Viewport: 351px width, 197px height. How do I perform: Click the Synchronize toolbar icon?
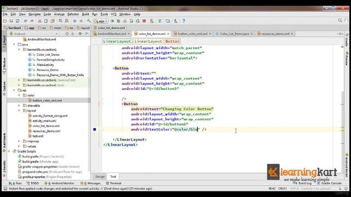point(18,21)
